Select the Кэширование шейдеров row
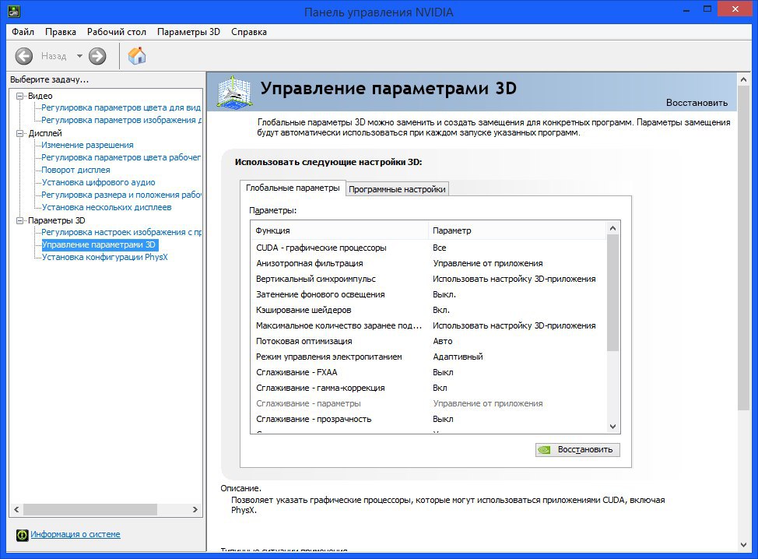The width and height of the screenshot is (758, 559). (428, 310)
